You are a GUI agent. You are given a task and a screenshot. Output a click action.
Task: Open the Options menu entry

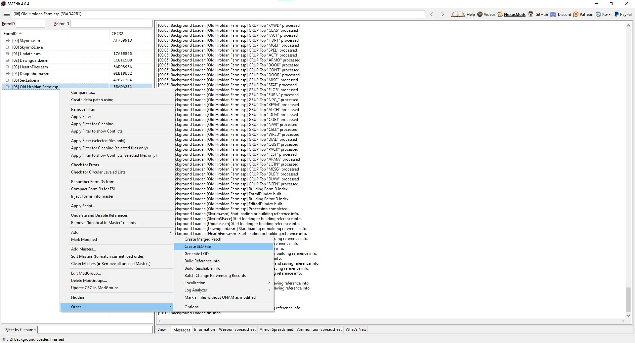point(224,307)
